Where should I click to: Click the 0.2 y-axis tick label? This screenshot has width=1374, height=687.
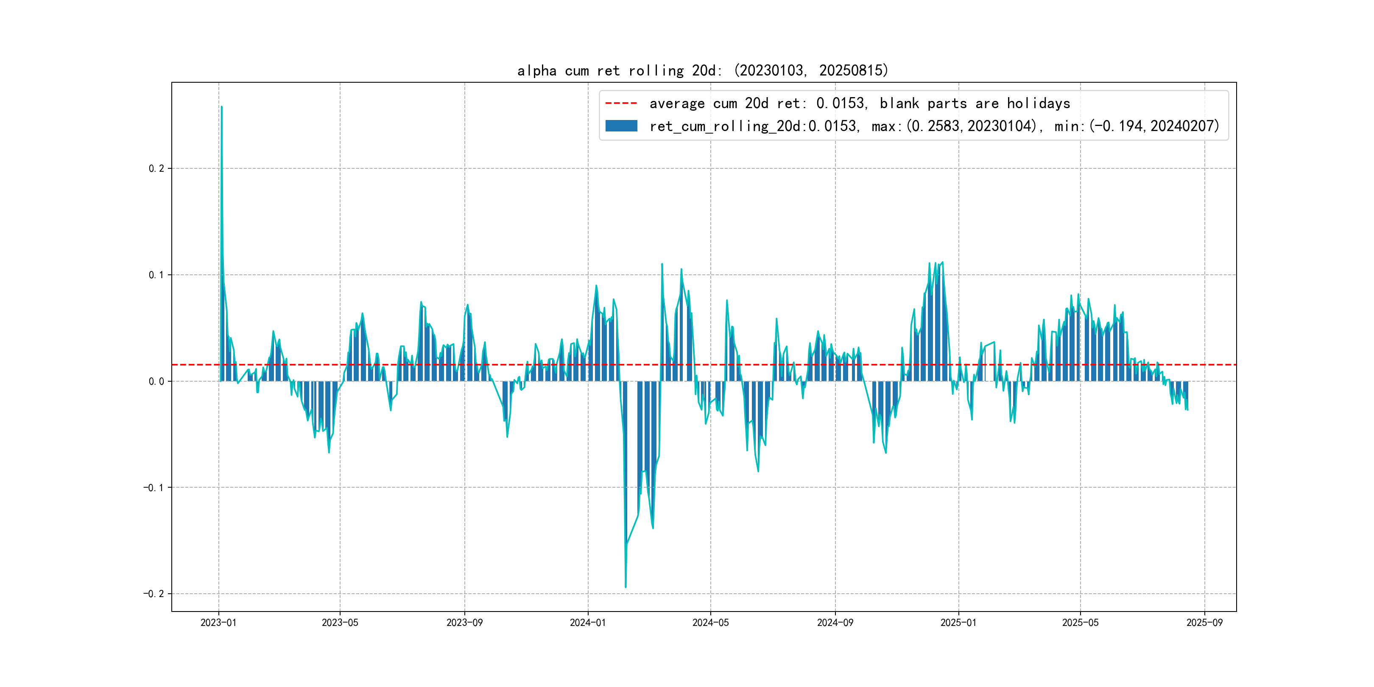click(156, 168)
